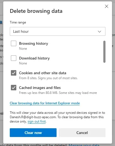Follow the sign out first link

pyautogui.click(x=37, y=121)
